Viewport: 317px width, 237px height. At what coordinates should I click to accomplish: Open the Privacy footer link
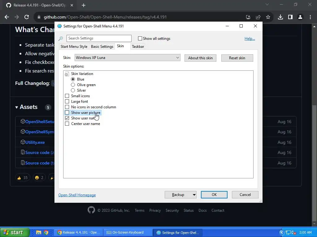(155, 210)
